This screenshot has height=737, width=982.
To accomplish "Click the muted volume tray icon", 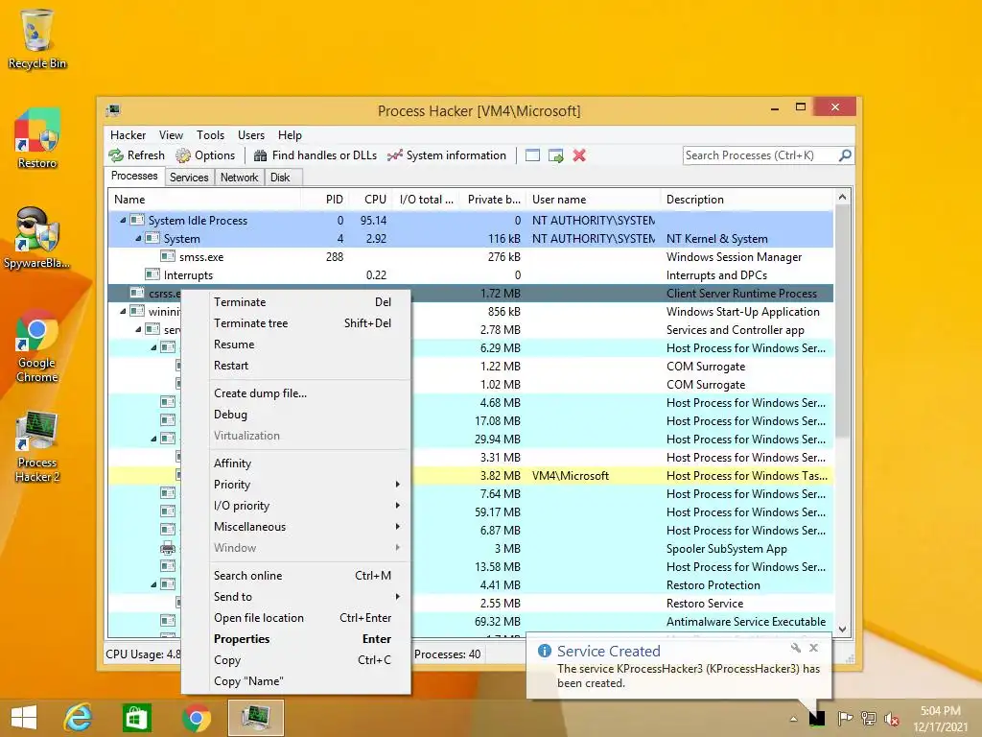I will pos(891,718).
